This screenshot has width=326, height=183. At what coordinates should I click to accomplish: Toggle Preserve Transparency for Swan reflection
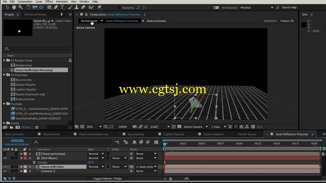tap(108, 167)
